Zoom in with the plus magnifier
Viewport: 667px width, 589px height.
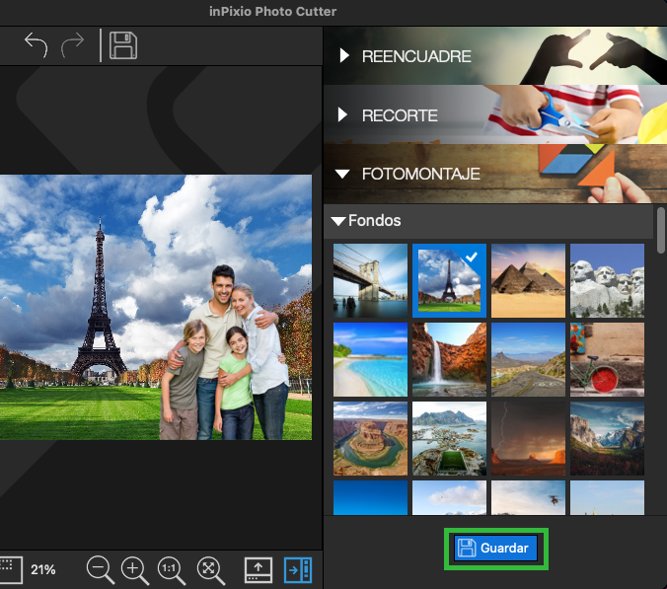(x=134, y=569)
